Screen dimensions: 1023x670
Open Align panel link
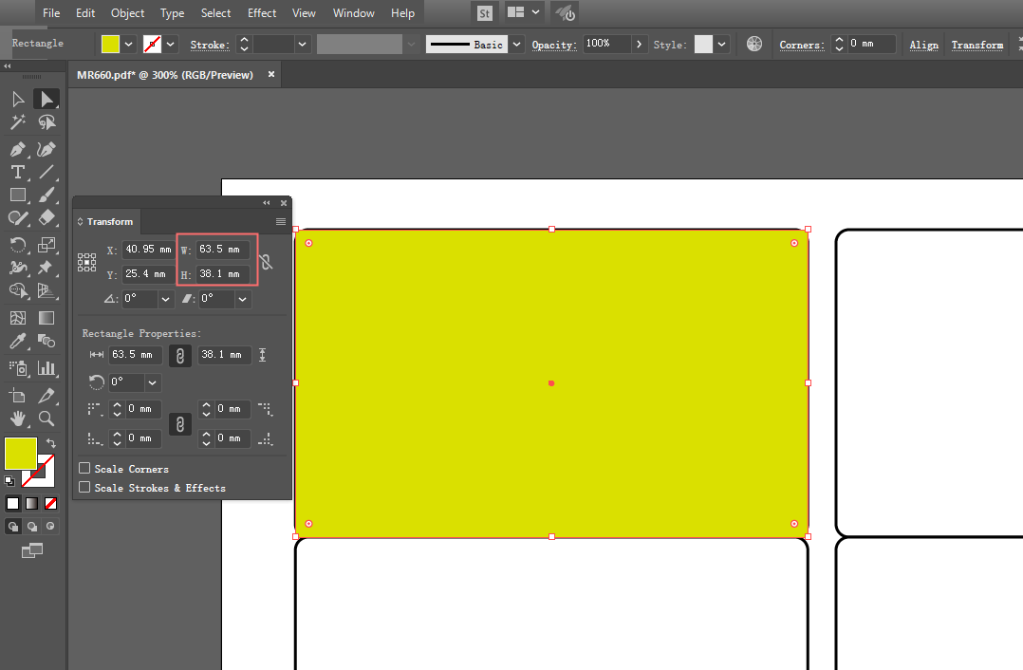pyautogui.click(x=924, y=45)
